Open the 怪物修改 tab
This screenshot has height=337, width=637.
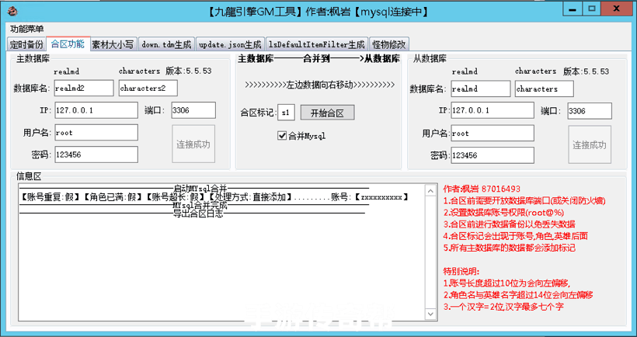389,43
